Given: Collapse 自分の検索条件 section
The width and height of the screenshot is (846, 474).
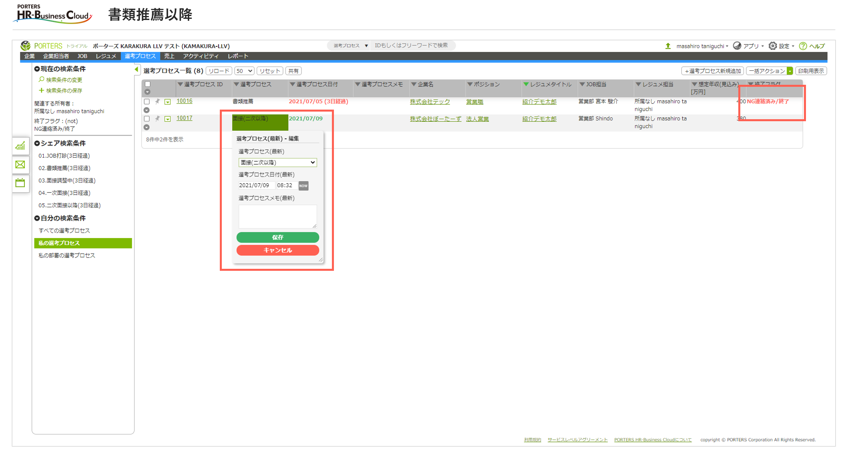Looking at the screenshot, I should 37,218.
